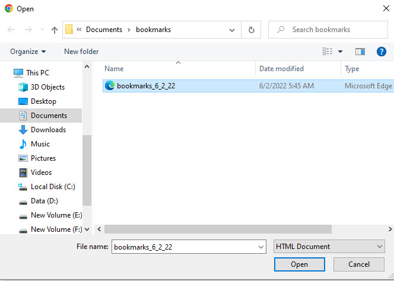Open the More view options dropdown
394x281 pixels.
tap(340, 52)
